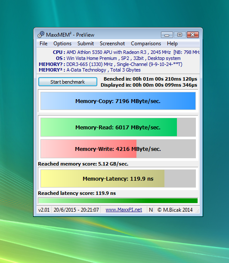Image resolution: width=229 pixels, height=263 pixels.
Task: Click the N indicator in status bar
Action: pyautogui.click(x=151, y=210)
